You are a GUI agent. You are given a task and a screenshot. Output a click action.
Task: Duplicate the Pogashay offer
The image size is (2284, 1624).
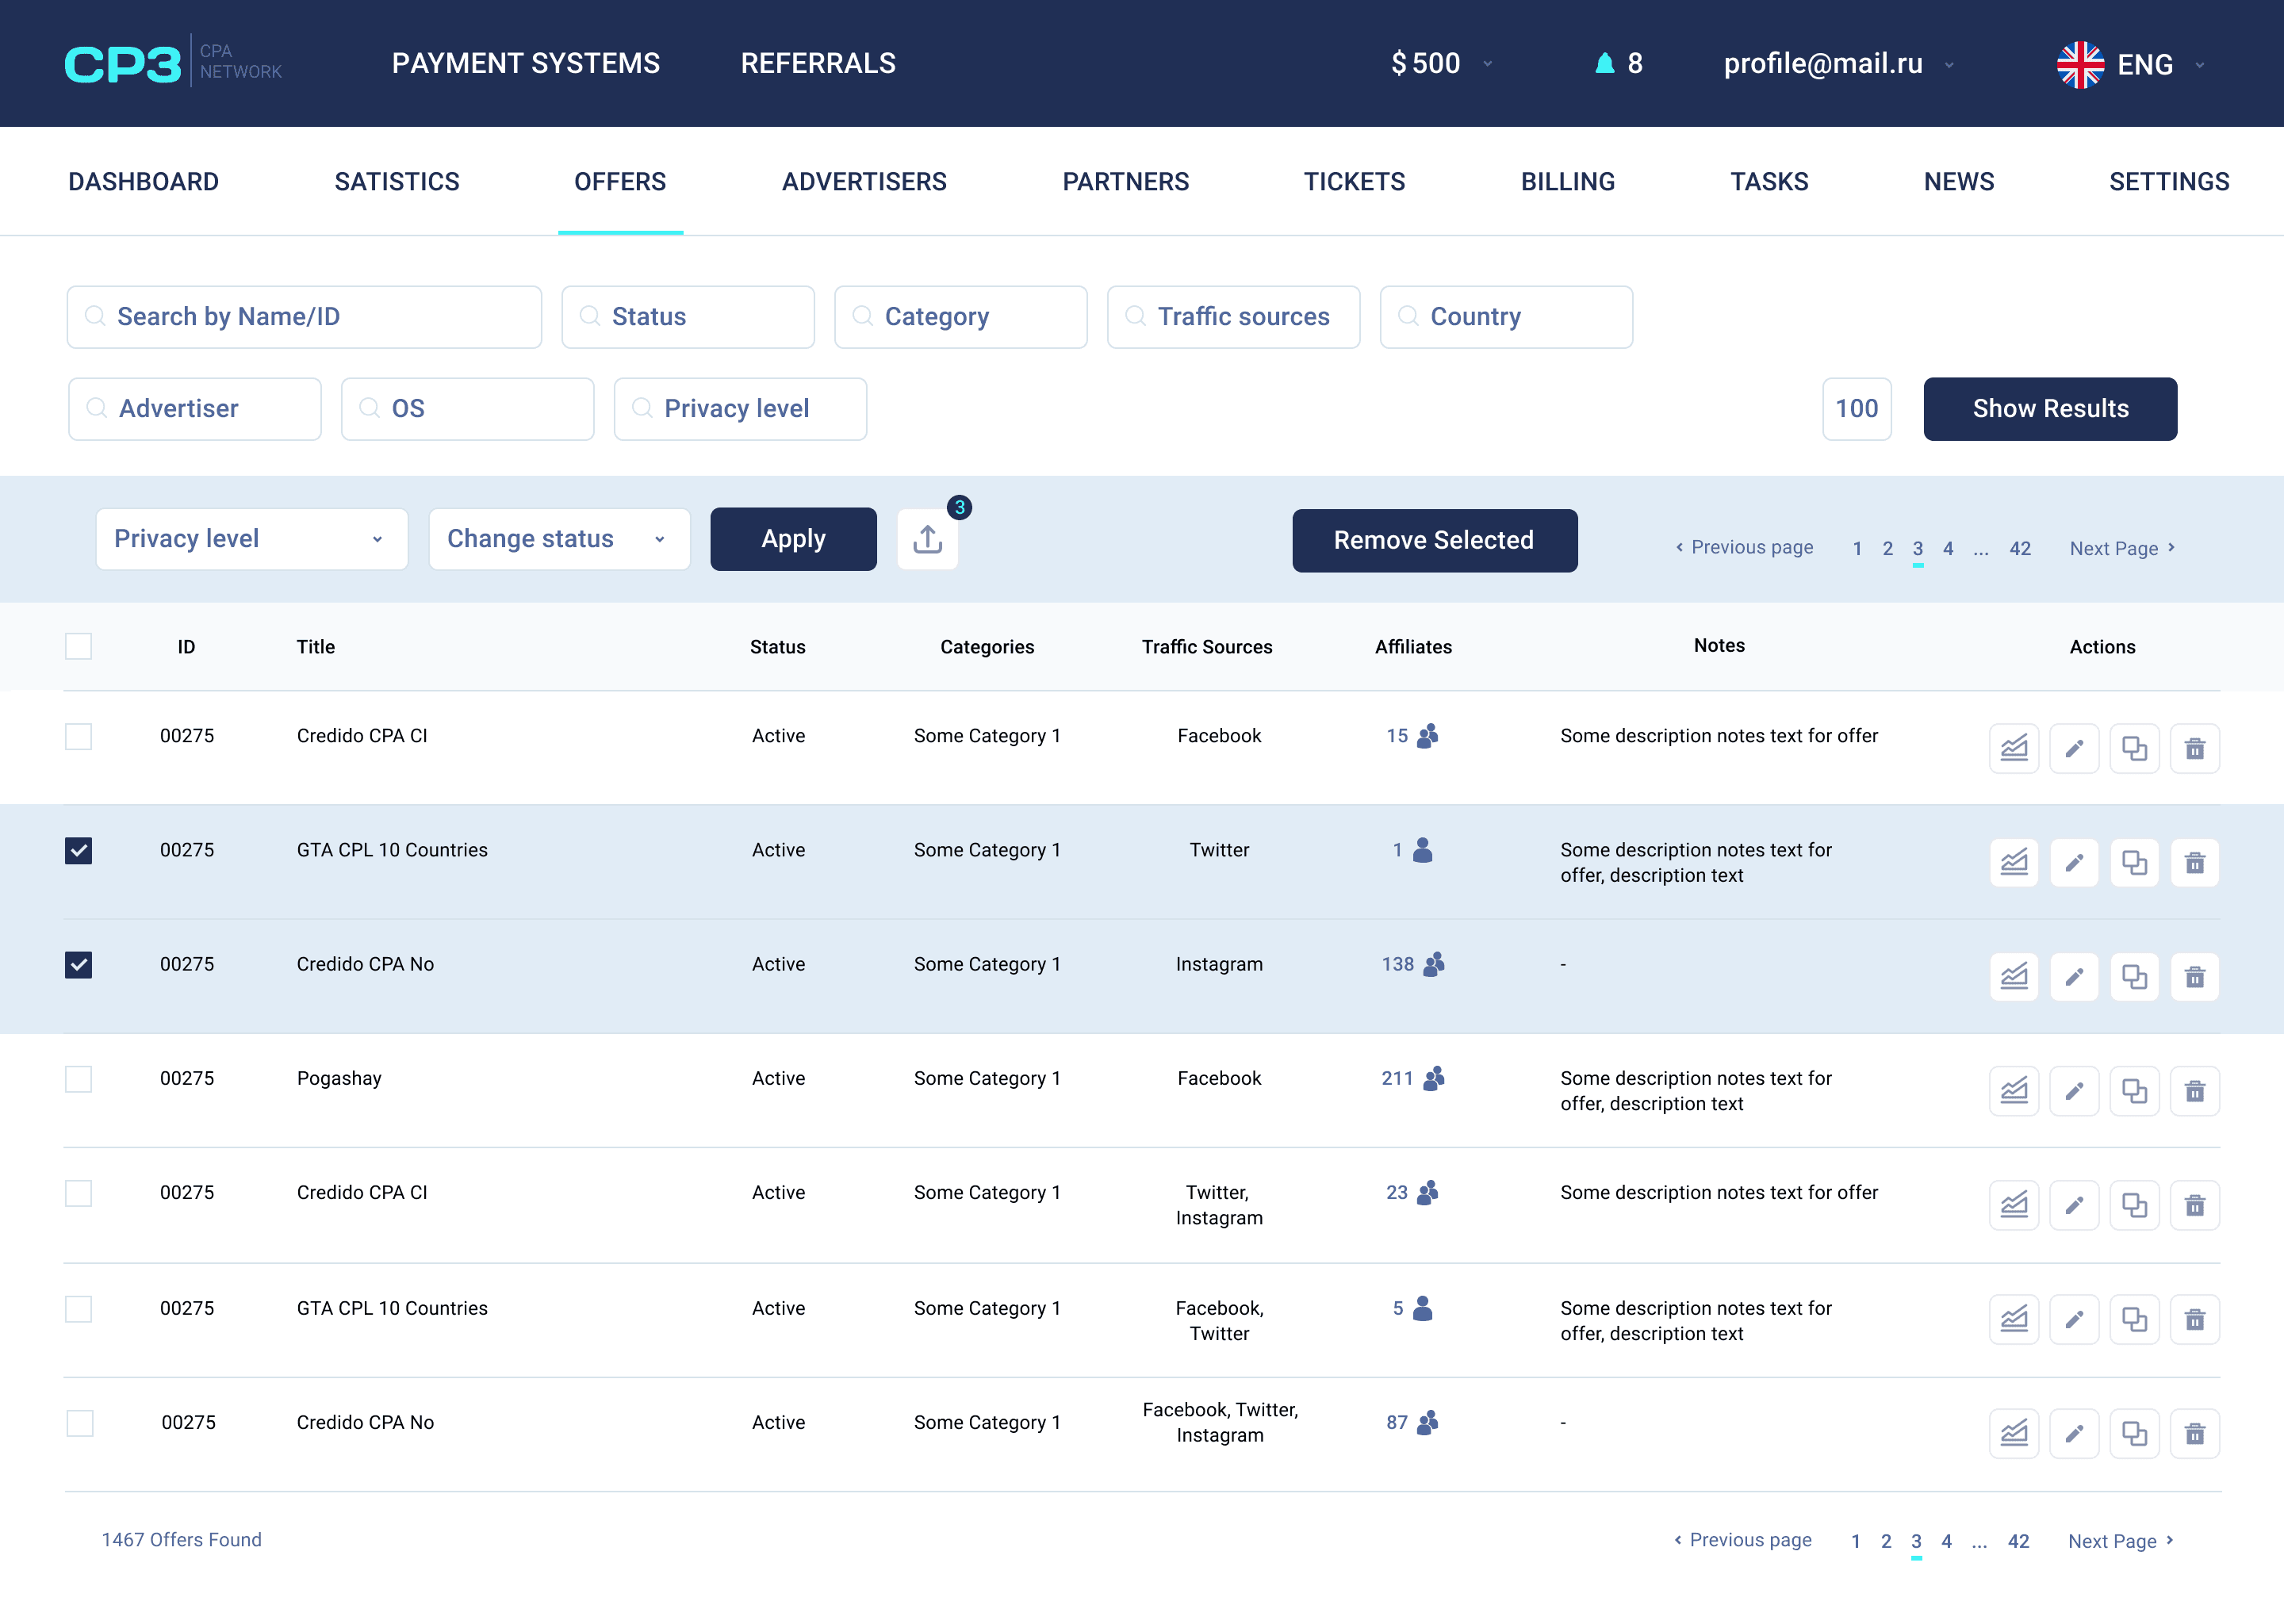click(2134, 1090)
